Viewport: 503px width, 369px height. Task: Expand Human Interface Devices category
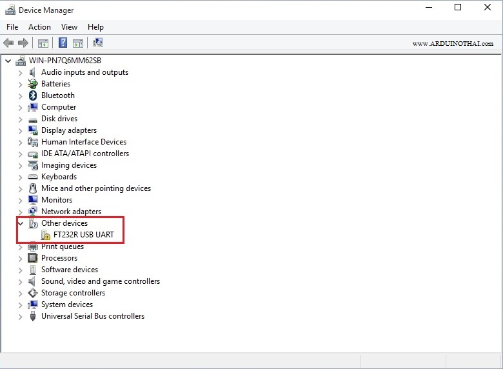pos(20,142)
